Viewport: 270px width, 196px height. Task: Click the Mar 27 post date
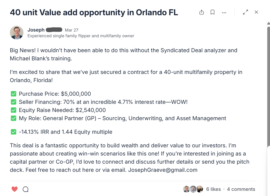71,30
